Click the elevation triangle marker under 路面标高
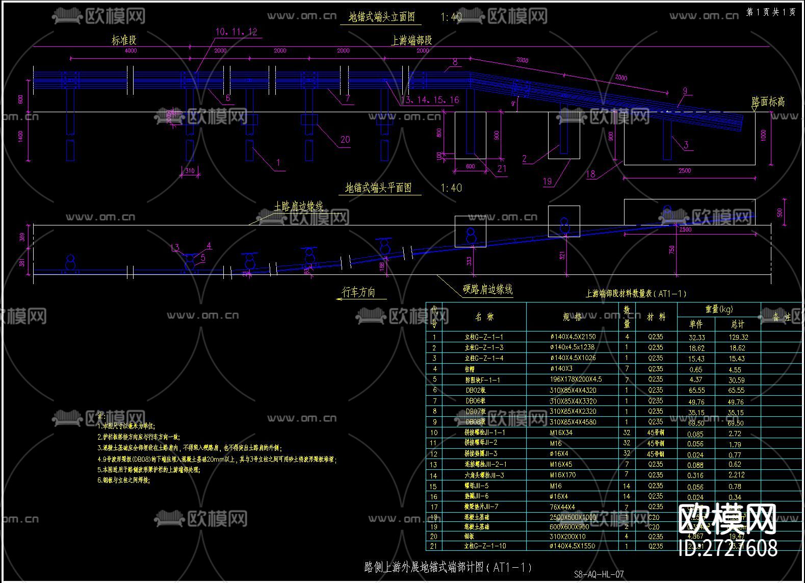Viewport: 805px width, 583px height. point(755,109)
